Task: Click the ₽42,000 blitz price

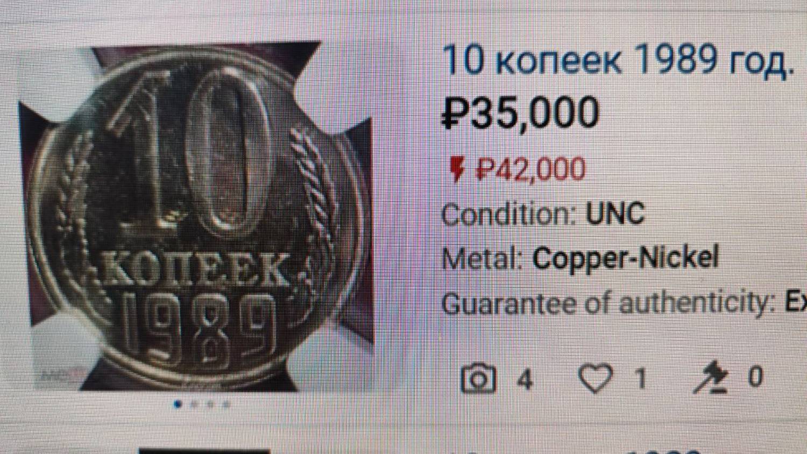Action: click(x=531, y=169)
